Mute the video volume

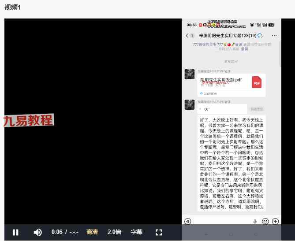pyautogui.click(x=38, y=232)
